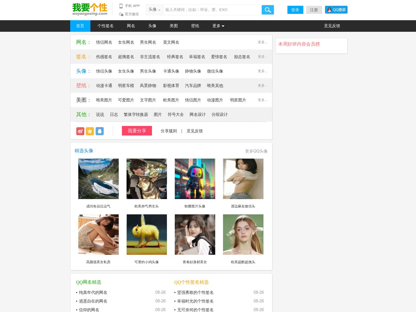The width and height of the screenshot is (416, 312).
Task: Click the 精选头像 section heading
Action: coord(84,151)
